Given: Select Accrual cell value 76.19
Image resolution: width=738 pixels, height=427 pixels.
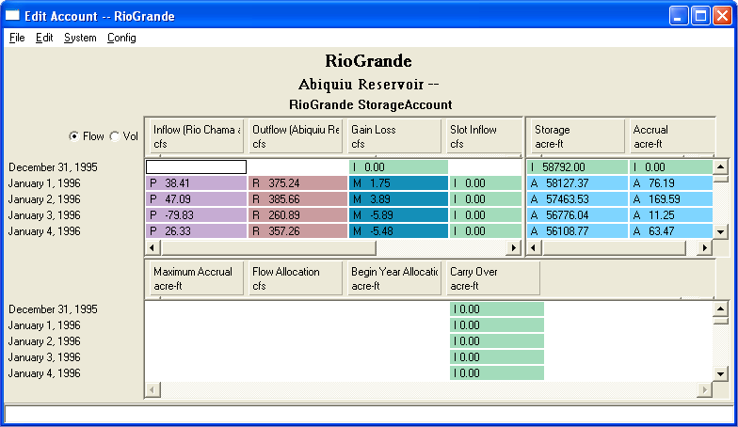Looking at the screenshot, I should click(670, 182).
